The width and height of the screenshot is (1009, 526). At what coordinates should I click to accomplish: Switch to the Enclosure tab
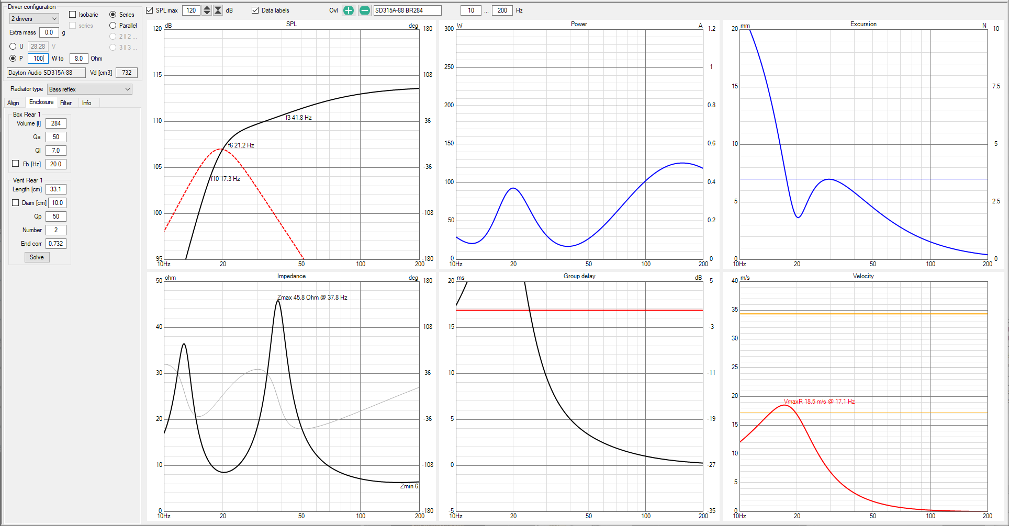pos(41,102)
